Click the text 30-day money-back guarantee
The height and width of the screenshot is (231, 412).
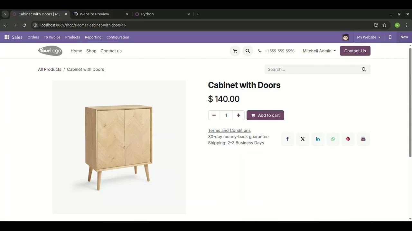click(x=238, y=137)
